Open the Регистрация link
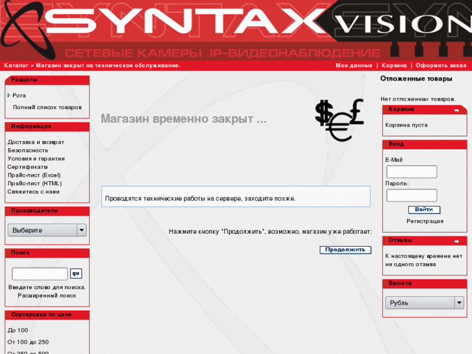The image size is (472, 354). click(425, 221)
